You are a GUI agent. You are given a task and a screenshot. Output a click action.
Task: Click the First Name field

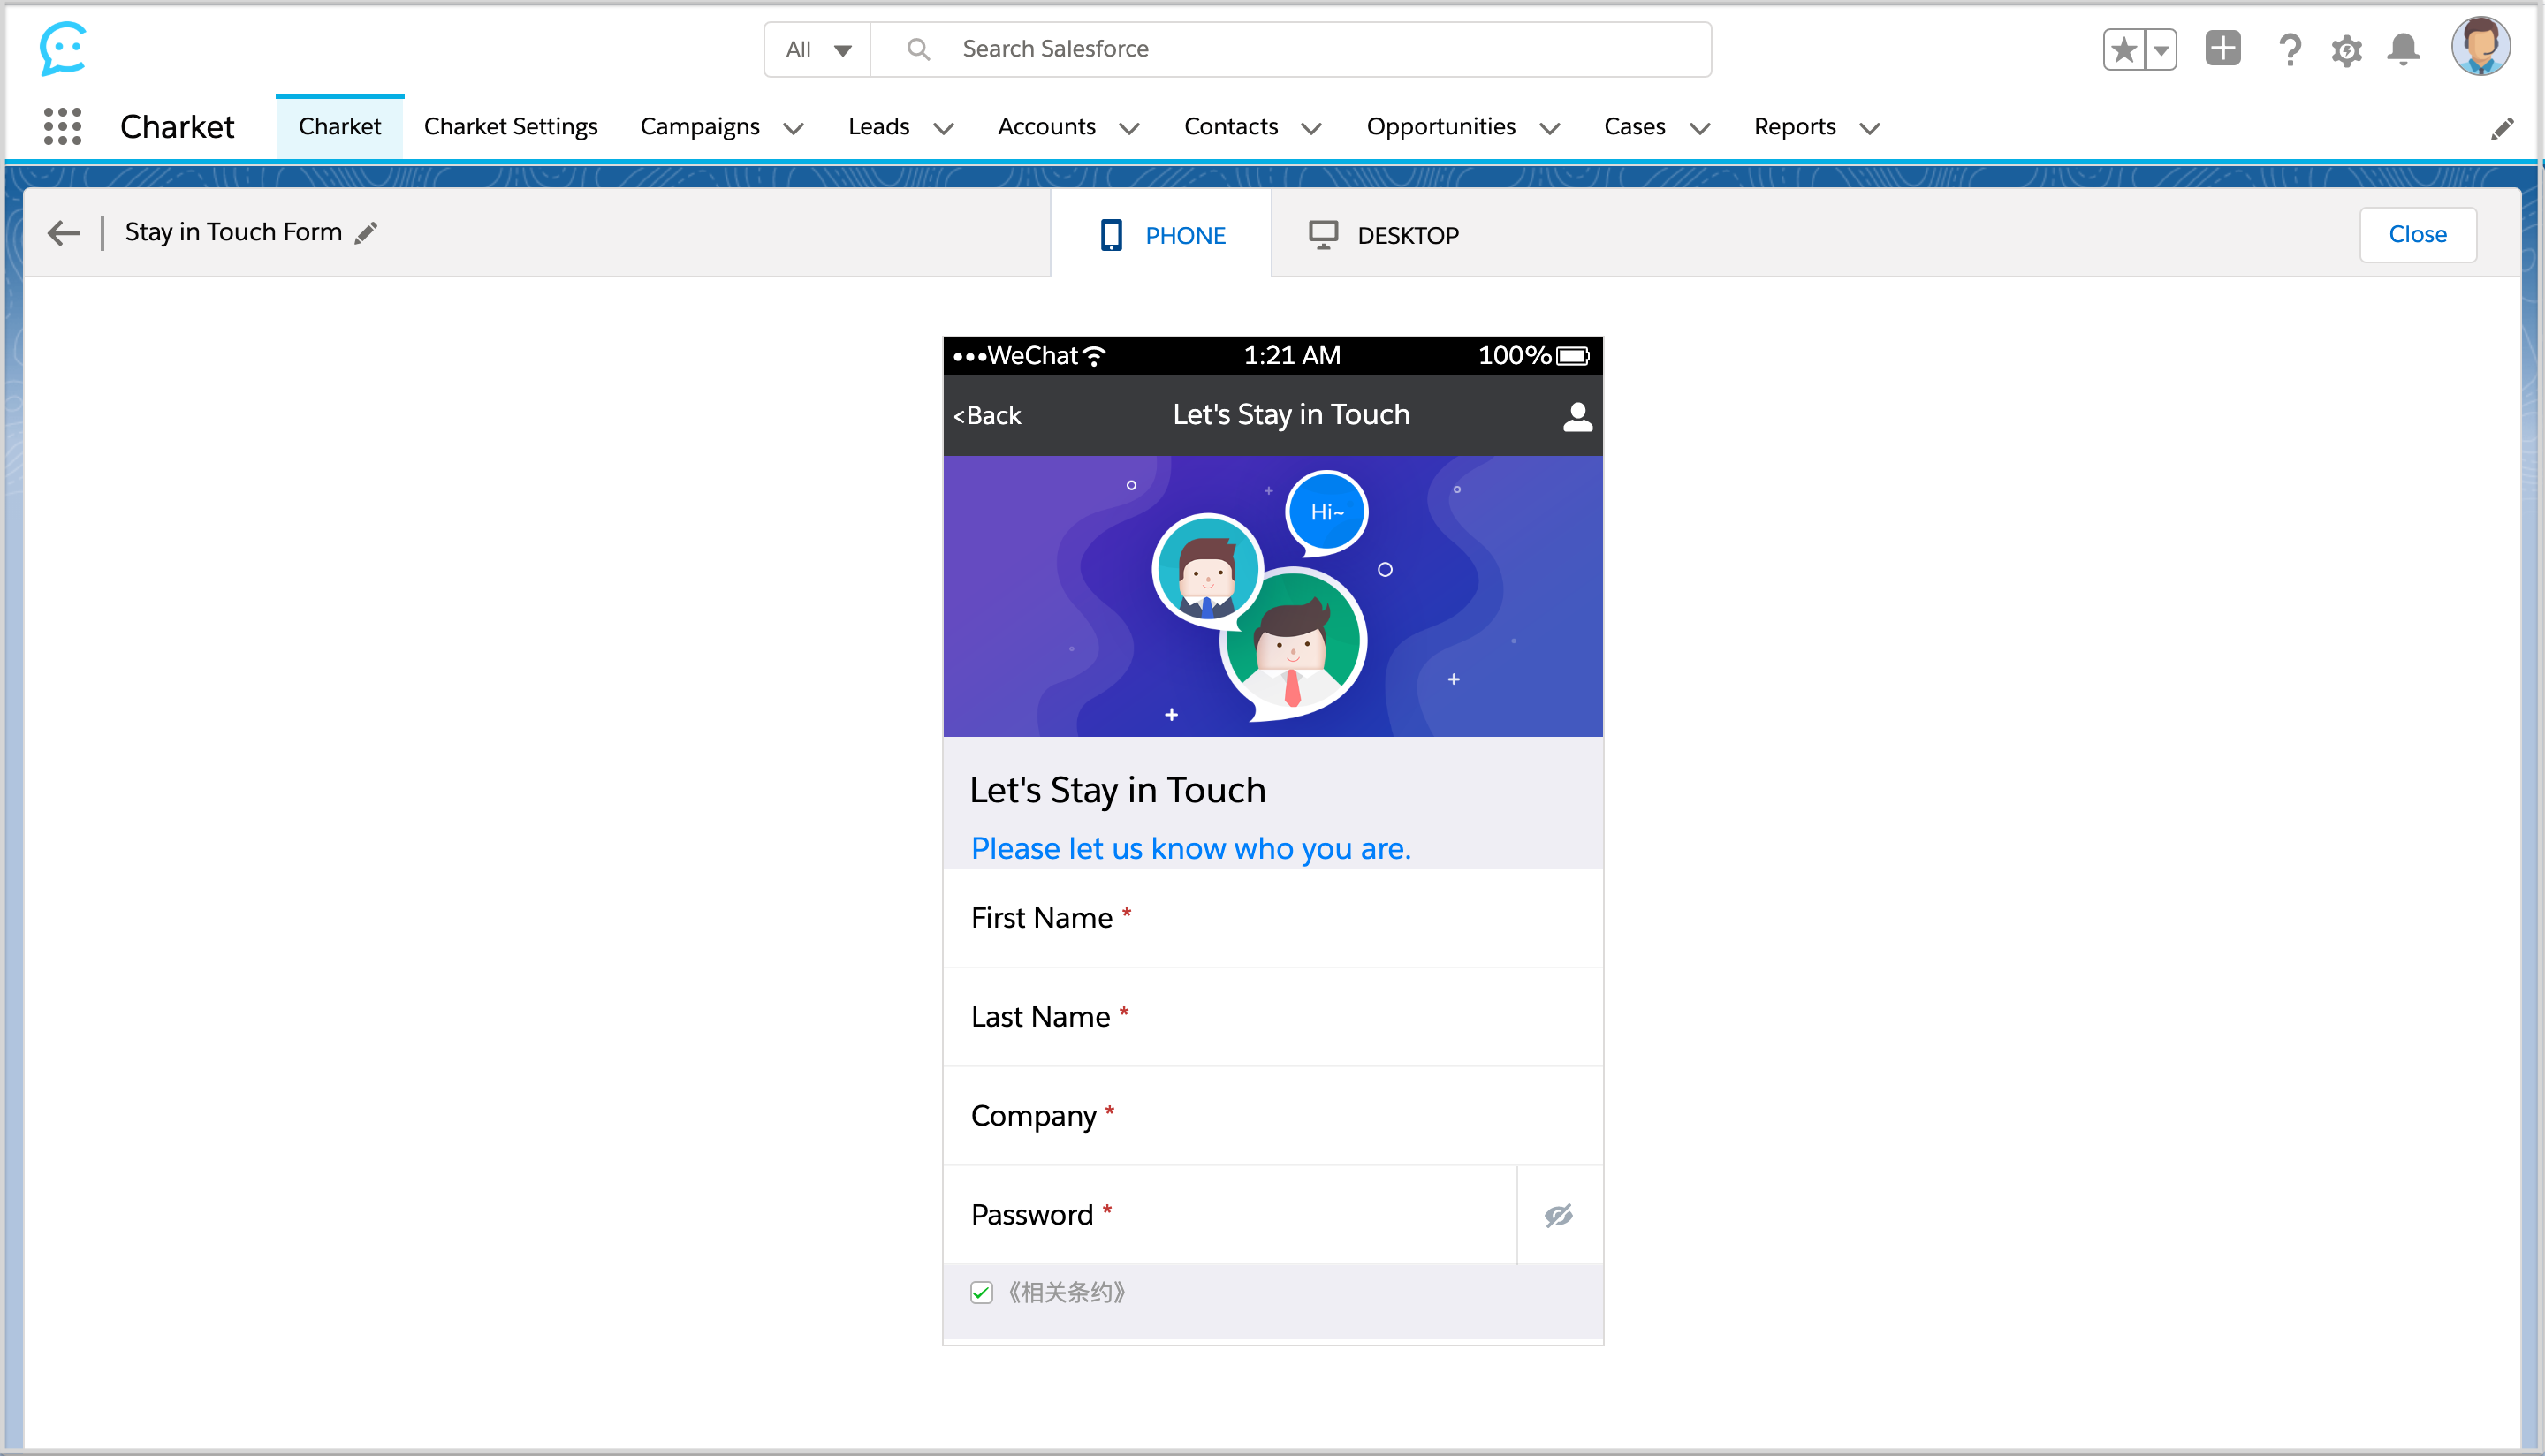pyautogui.click(x=1272, y=917)
